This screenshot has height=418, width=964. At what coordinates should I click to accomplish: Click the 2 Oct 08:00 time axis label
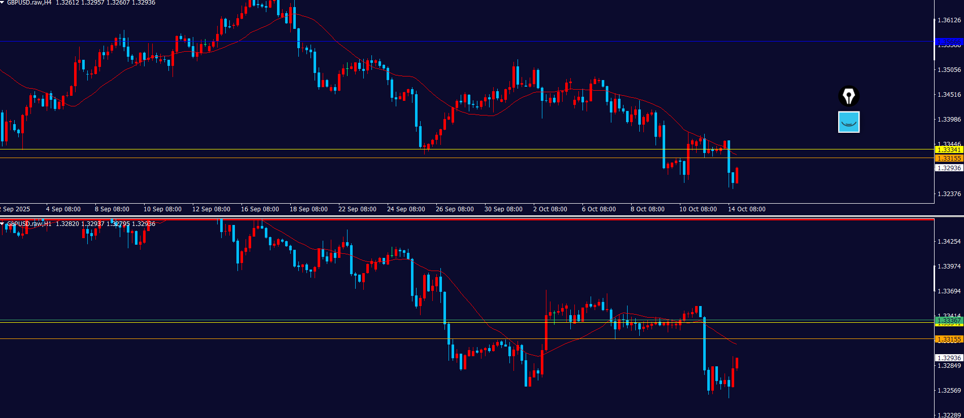(550, 209)
